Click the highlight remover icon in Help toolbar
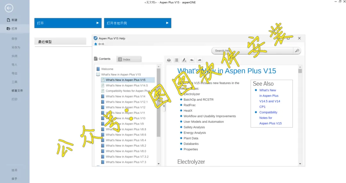346x183 pixels. (x=184, y=60)
